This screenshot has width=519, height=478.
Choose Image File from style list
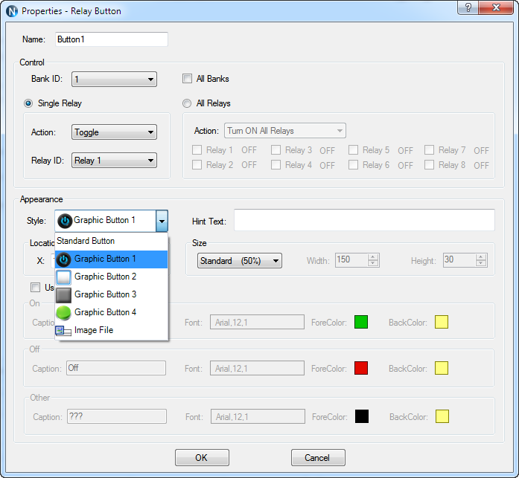[111, 331]
